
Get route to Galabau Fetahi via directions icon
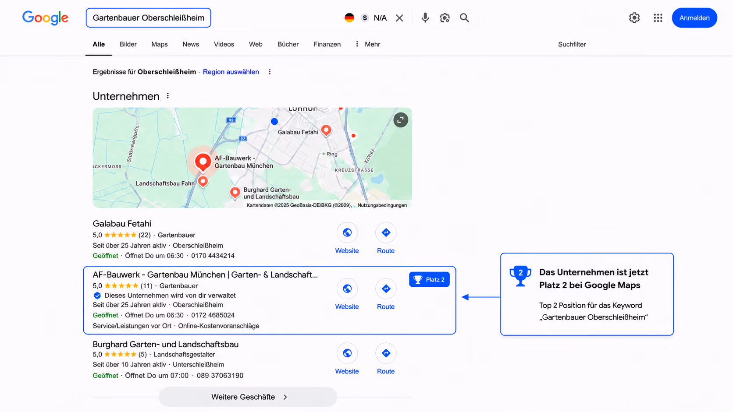pyautogui.click(x=386, y=232)
